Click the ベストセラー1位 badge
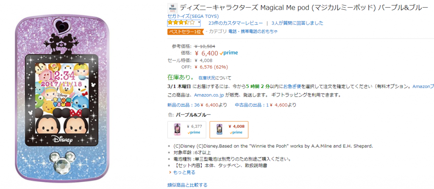This screenshot has width=434, height=189. click(x=185, y=31)
